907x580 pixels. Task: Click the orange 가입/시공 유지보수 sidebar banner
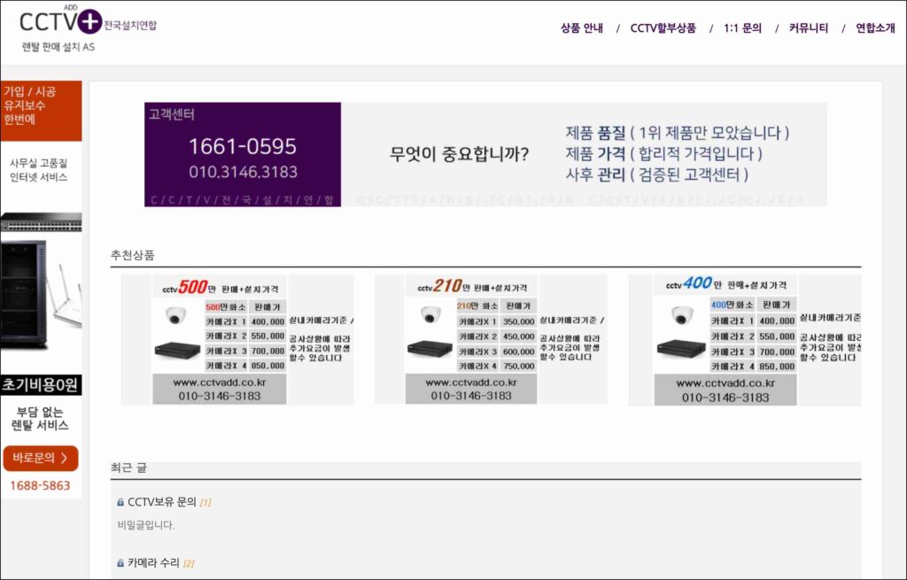(41, 111)
